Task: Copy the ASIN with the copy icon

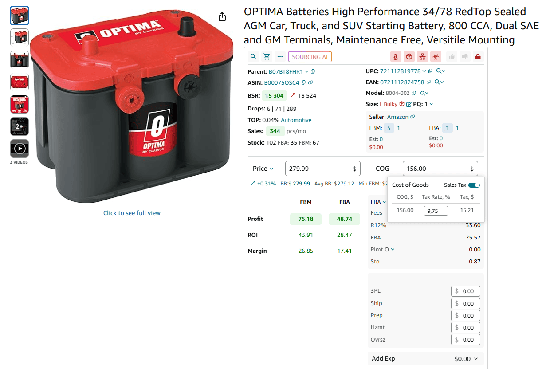Action: (x=303, y=82)
